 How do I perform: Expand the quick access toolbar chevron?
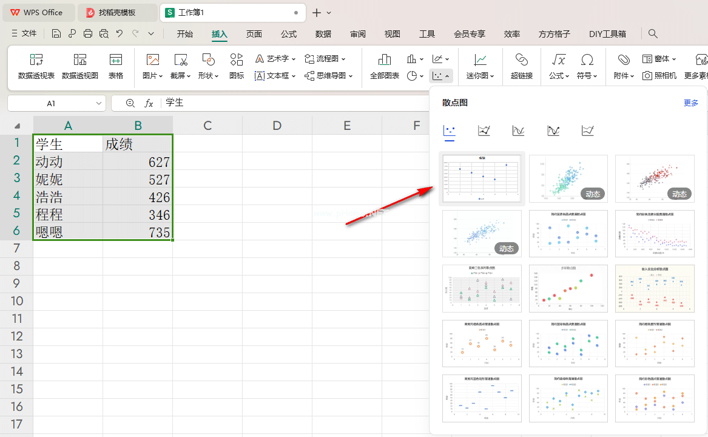pos(151,33)
